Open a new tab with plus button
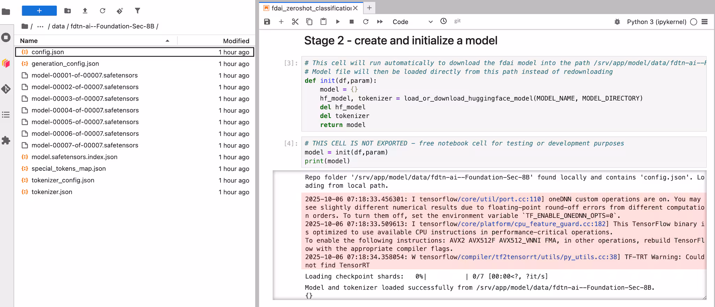715x307 pixels. (369, 8)
